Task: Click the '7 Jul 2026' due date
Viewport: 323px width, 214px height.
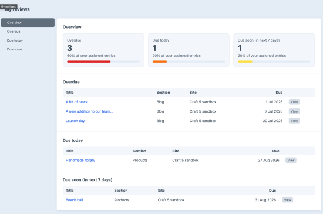Action: [x=274, y=111]
